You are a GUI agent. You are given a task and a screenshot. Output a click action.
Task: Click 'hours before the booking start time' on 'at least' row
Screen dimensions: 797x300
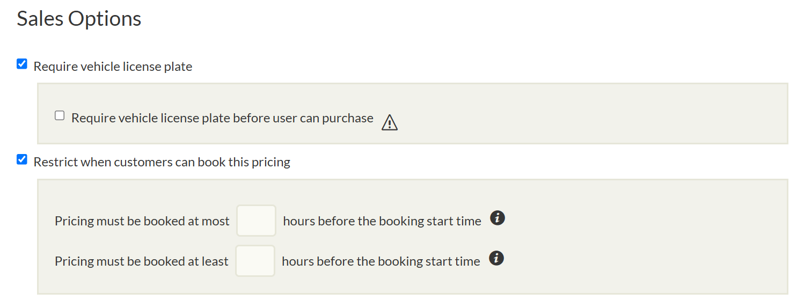click(x=381, y=261)
